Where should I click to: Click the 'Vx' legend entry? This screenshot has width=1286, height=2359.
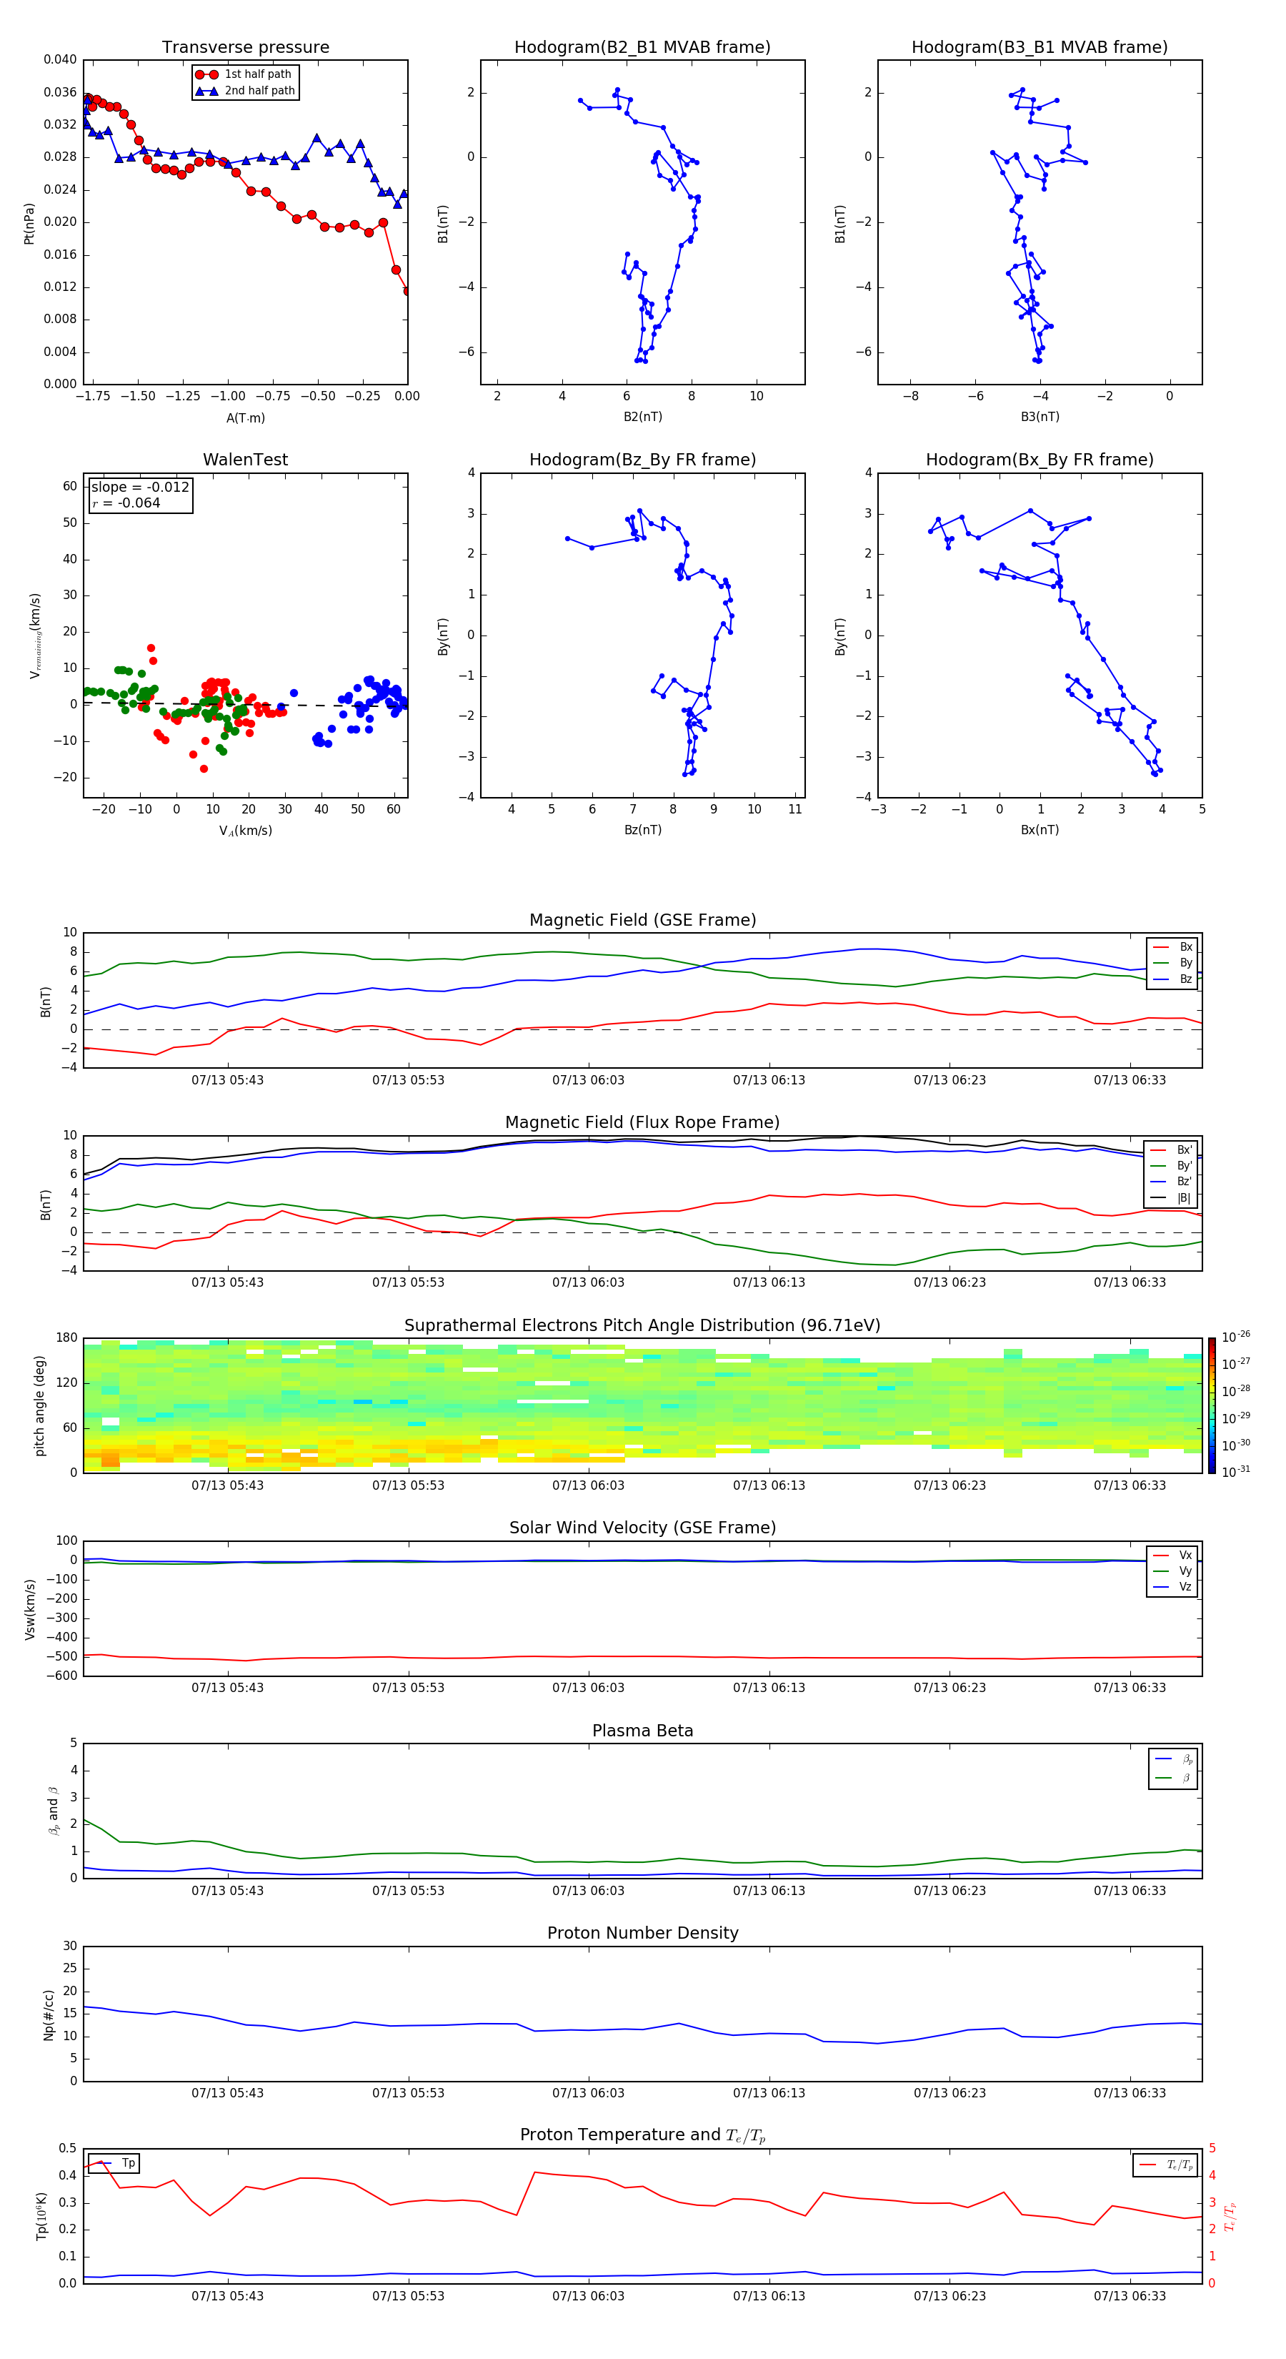[x=1172, y=1555]
